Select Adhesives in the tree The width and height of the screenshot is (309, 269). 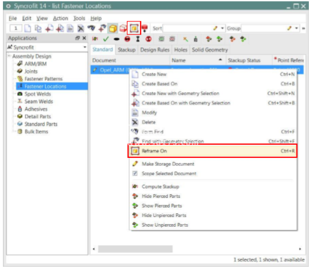click(x=36, y=109)
